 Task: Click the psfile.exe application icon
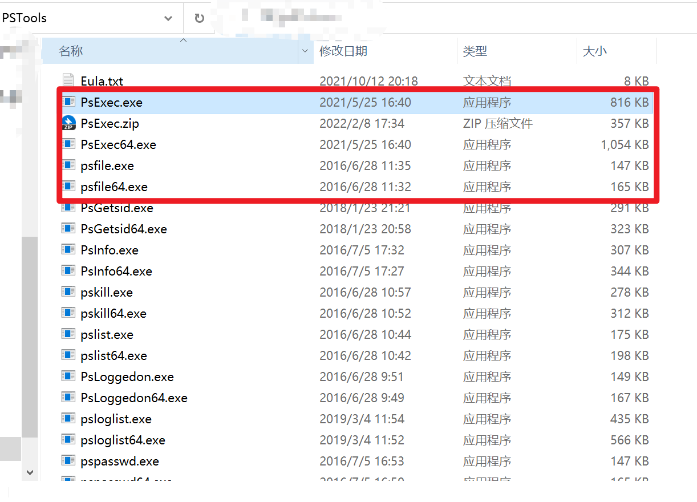point(68,165)
